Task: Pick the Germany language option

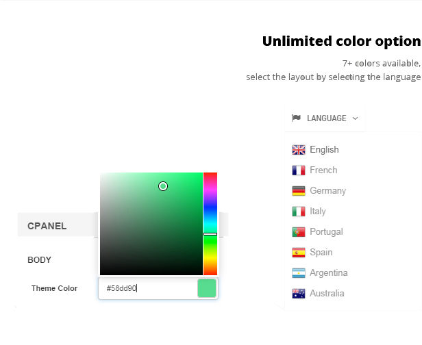Action: click(327, 191)
